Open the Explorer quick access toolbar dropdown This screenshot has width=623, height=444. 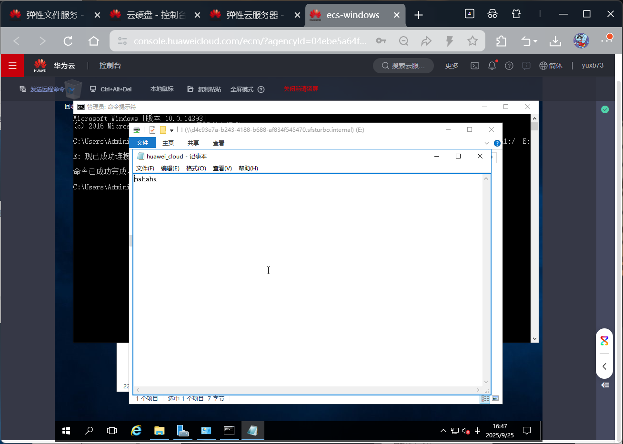click(171, 130)
